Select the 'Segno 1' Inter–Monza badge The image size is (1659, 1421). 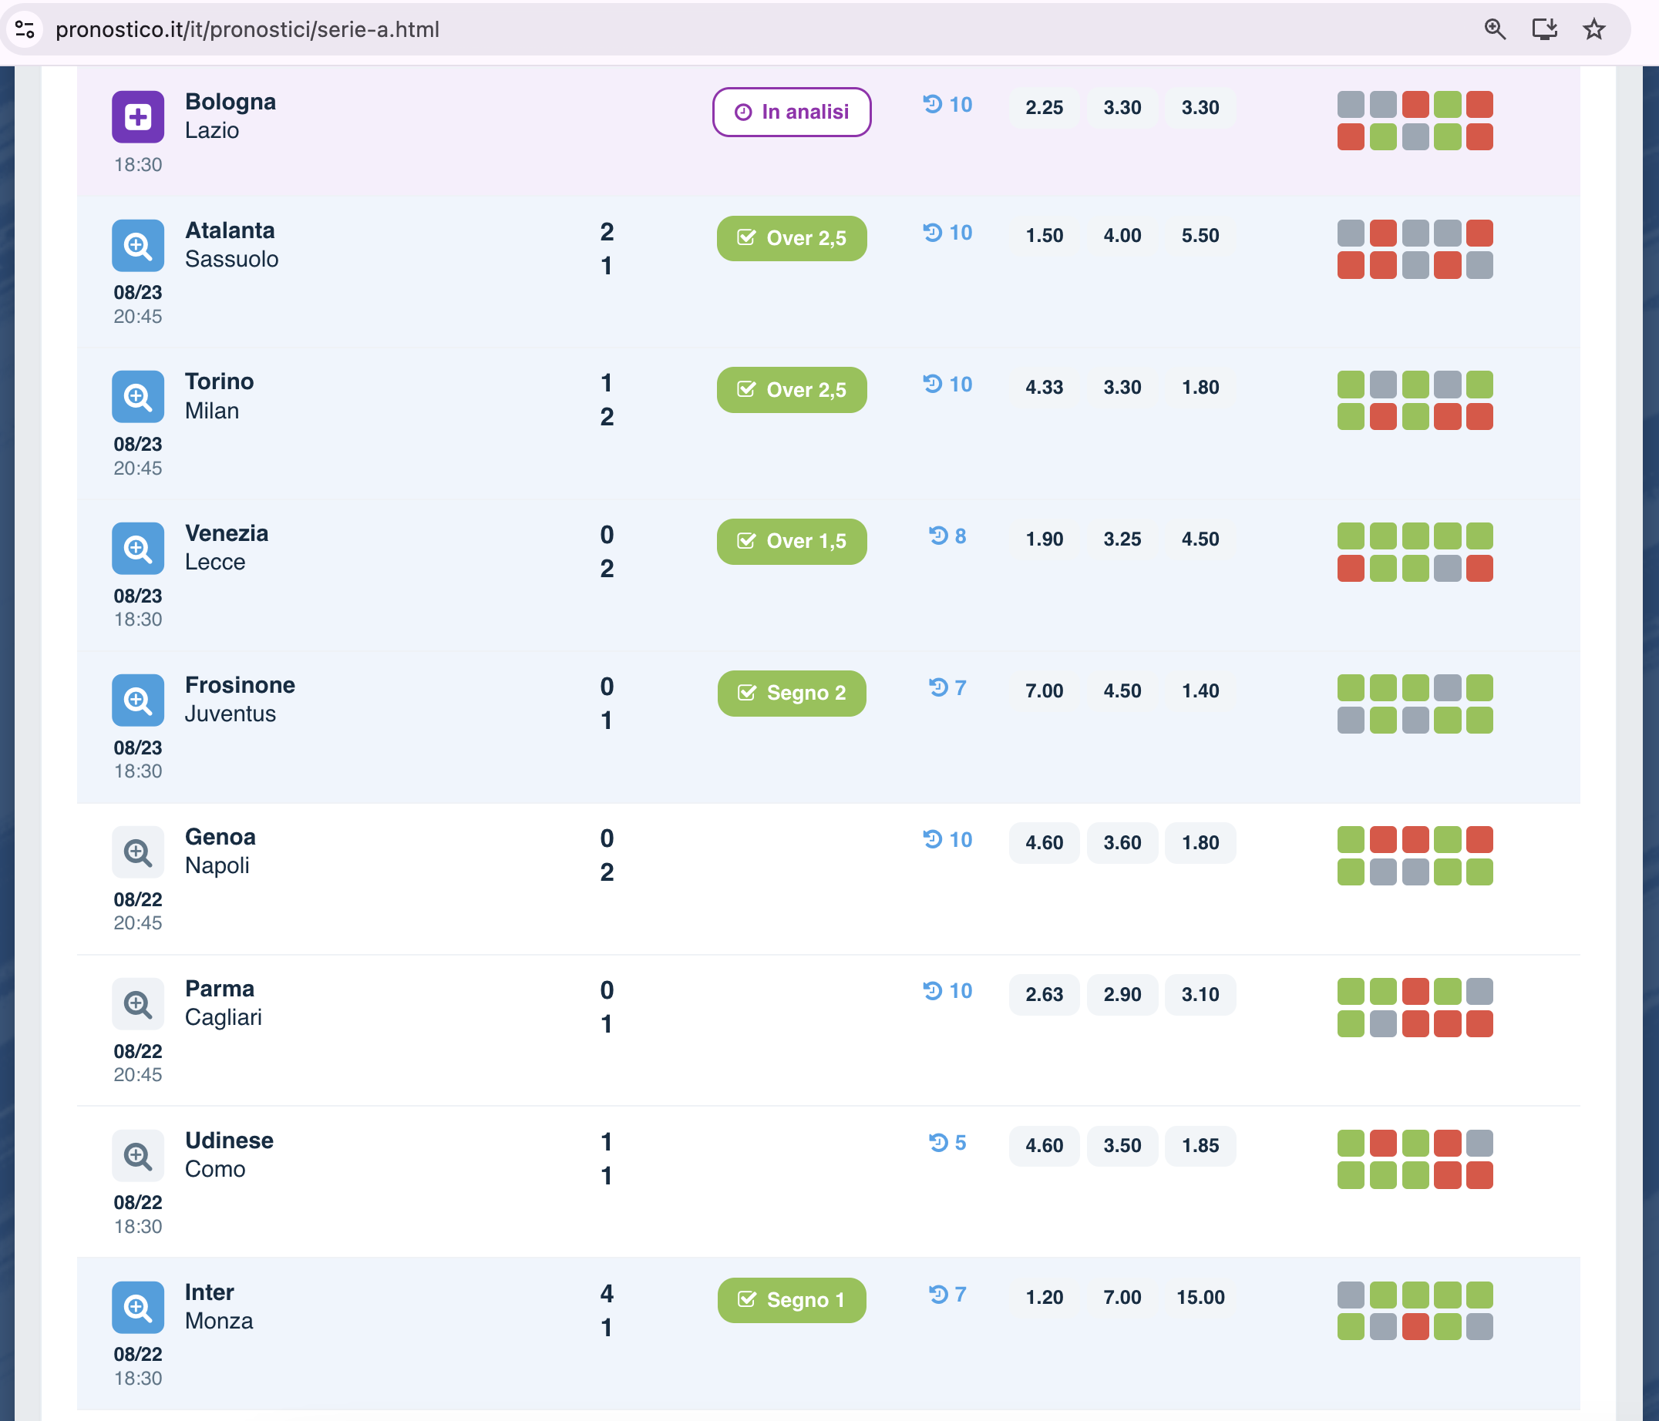(x=792, y=1300)
